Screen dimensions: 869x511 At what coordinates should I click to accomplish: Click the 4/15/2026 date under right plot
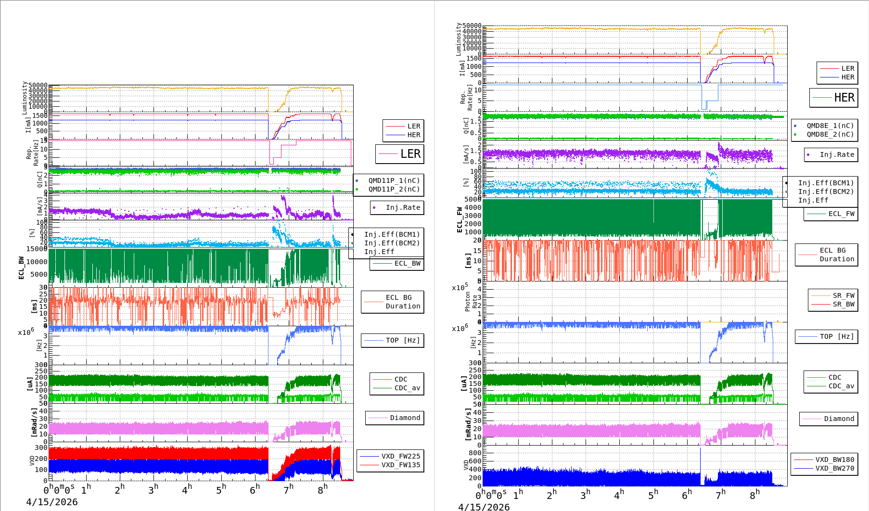[x=484, y=507]
